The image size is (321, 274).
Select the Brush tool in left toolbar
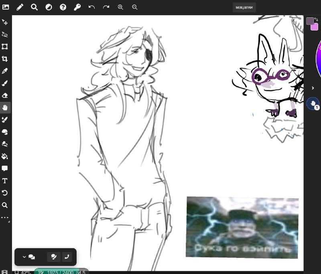[x=5, y=83]
